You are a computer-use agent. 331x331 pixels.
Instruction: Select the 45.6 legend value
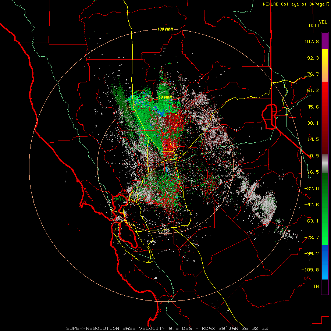pyautogui.click(x=313, y=107)
